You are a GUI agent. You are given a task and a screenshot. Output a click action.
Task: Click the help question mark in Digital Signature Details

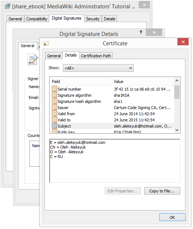point(141,32)
